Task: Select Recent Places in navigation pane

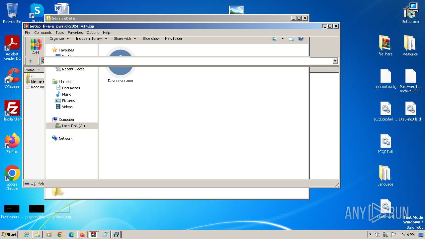Action: [73, 69]
